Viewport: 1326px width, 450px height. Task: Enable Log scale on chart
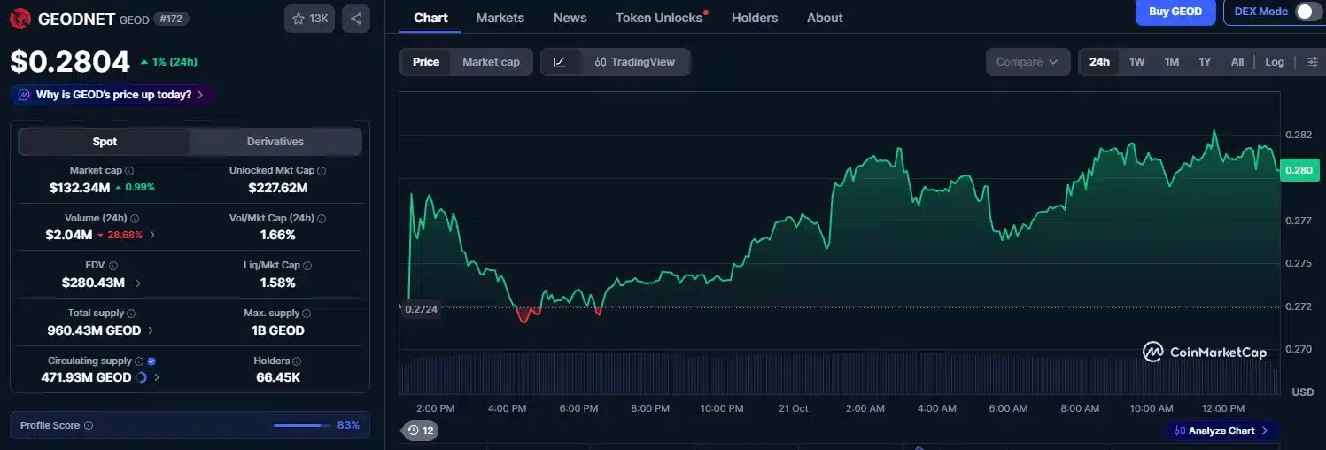tap(1275, 62)
